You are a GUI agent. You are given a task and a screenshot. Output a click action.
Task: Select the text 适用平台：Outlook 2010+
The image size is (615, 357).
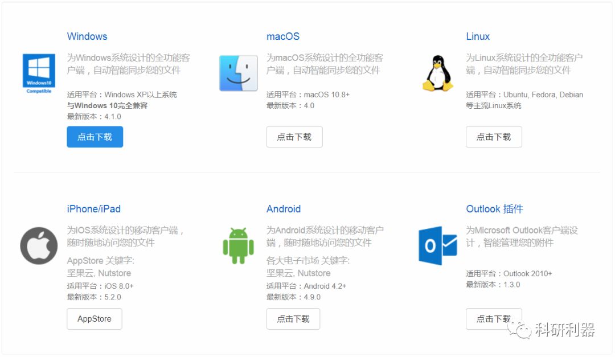[509, 273]
